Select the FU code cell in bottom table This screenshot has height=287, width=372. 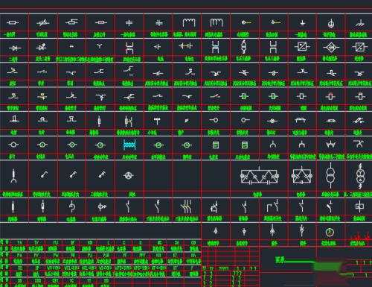click(x=55, y=242)
